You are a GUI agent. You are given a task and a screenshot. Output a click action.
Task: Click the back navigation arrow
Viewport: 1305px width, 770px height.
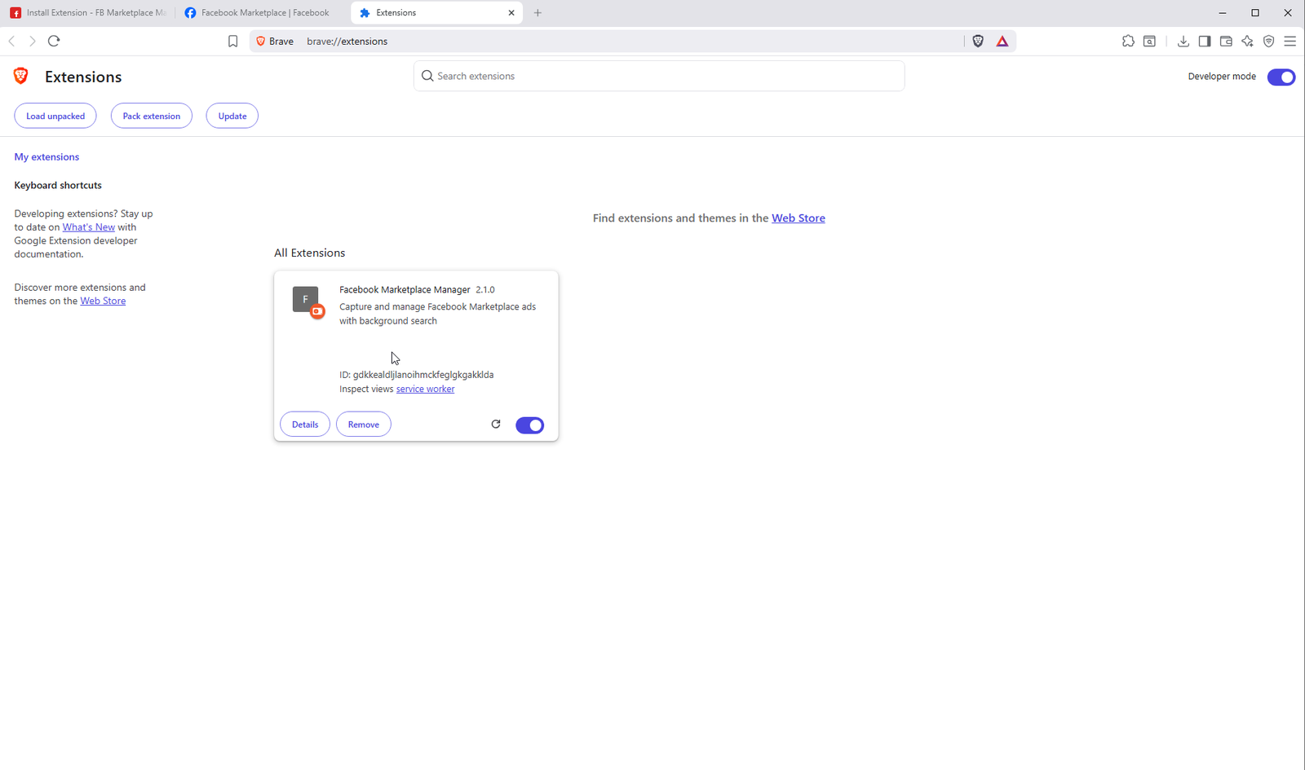coord(12,41)
